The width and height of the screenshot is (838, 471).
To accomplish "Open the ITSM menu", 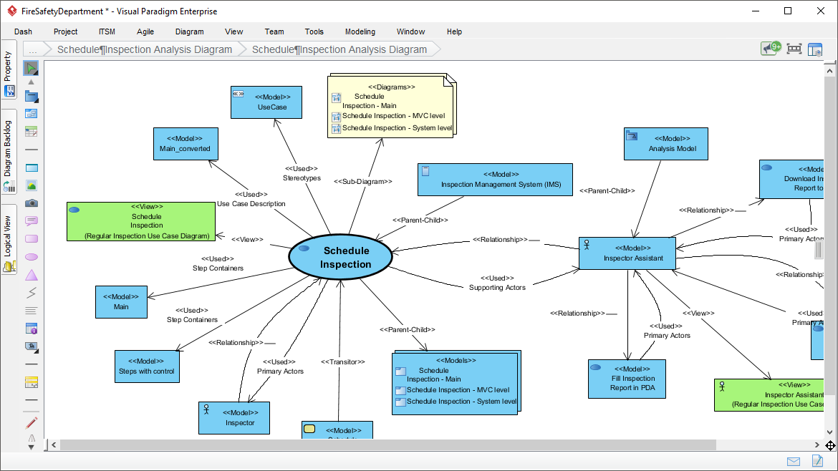I will [107, 31].
